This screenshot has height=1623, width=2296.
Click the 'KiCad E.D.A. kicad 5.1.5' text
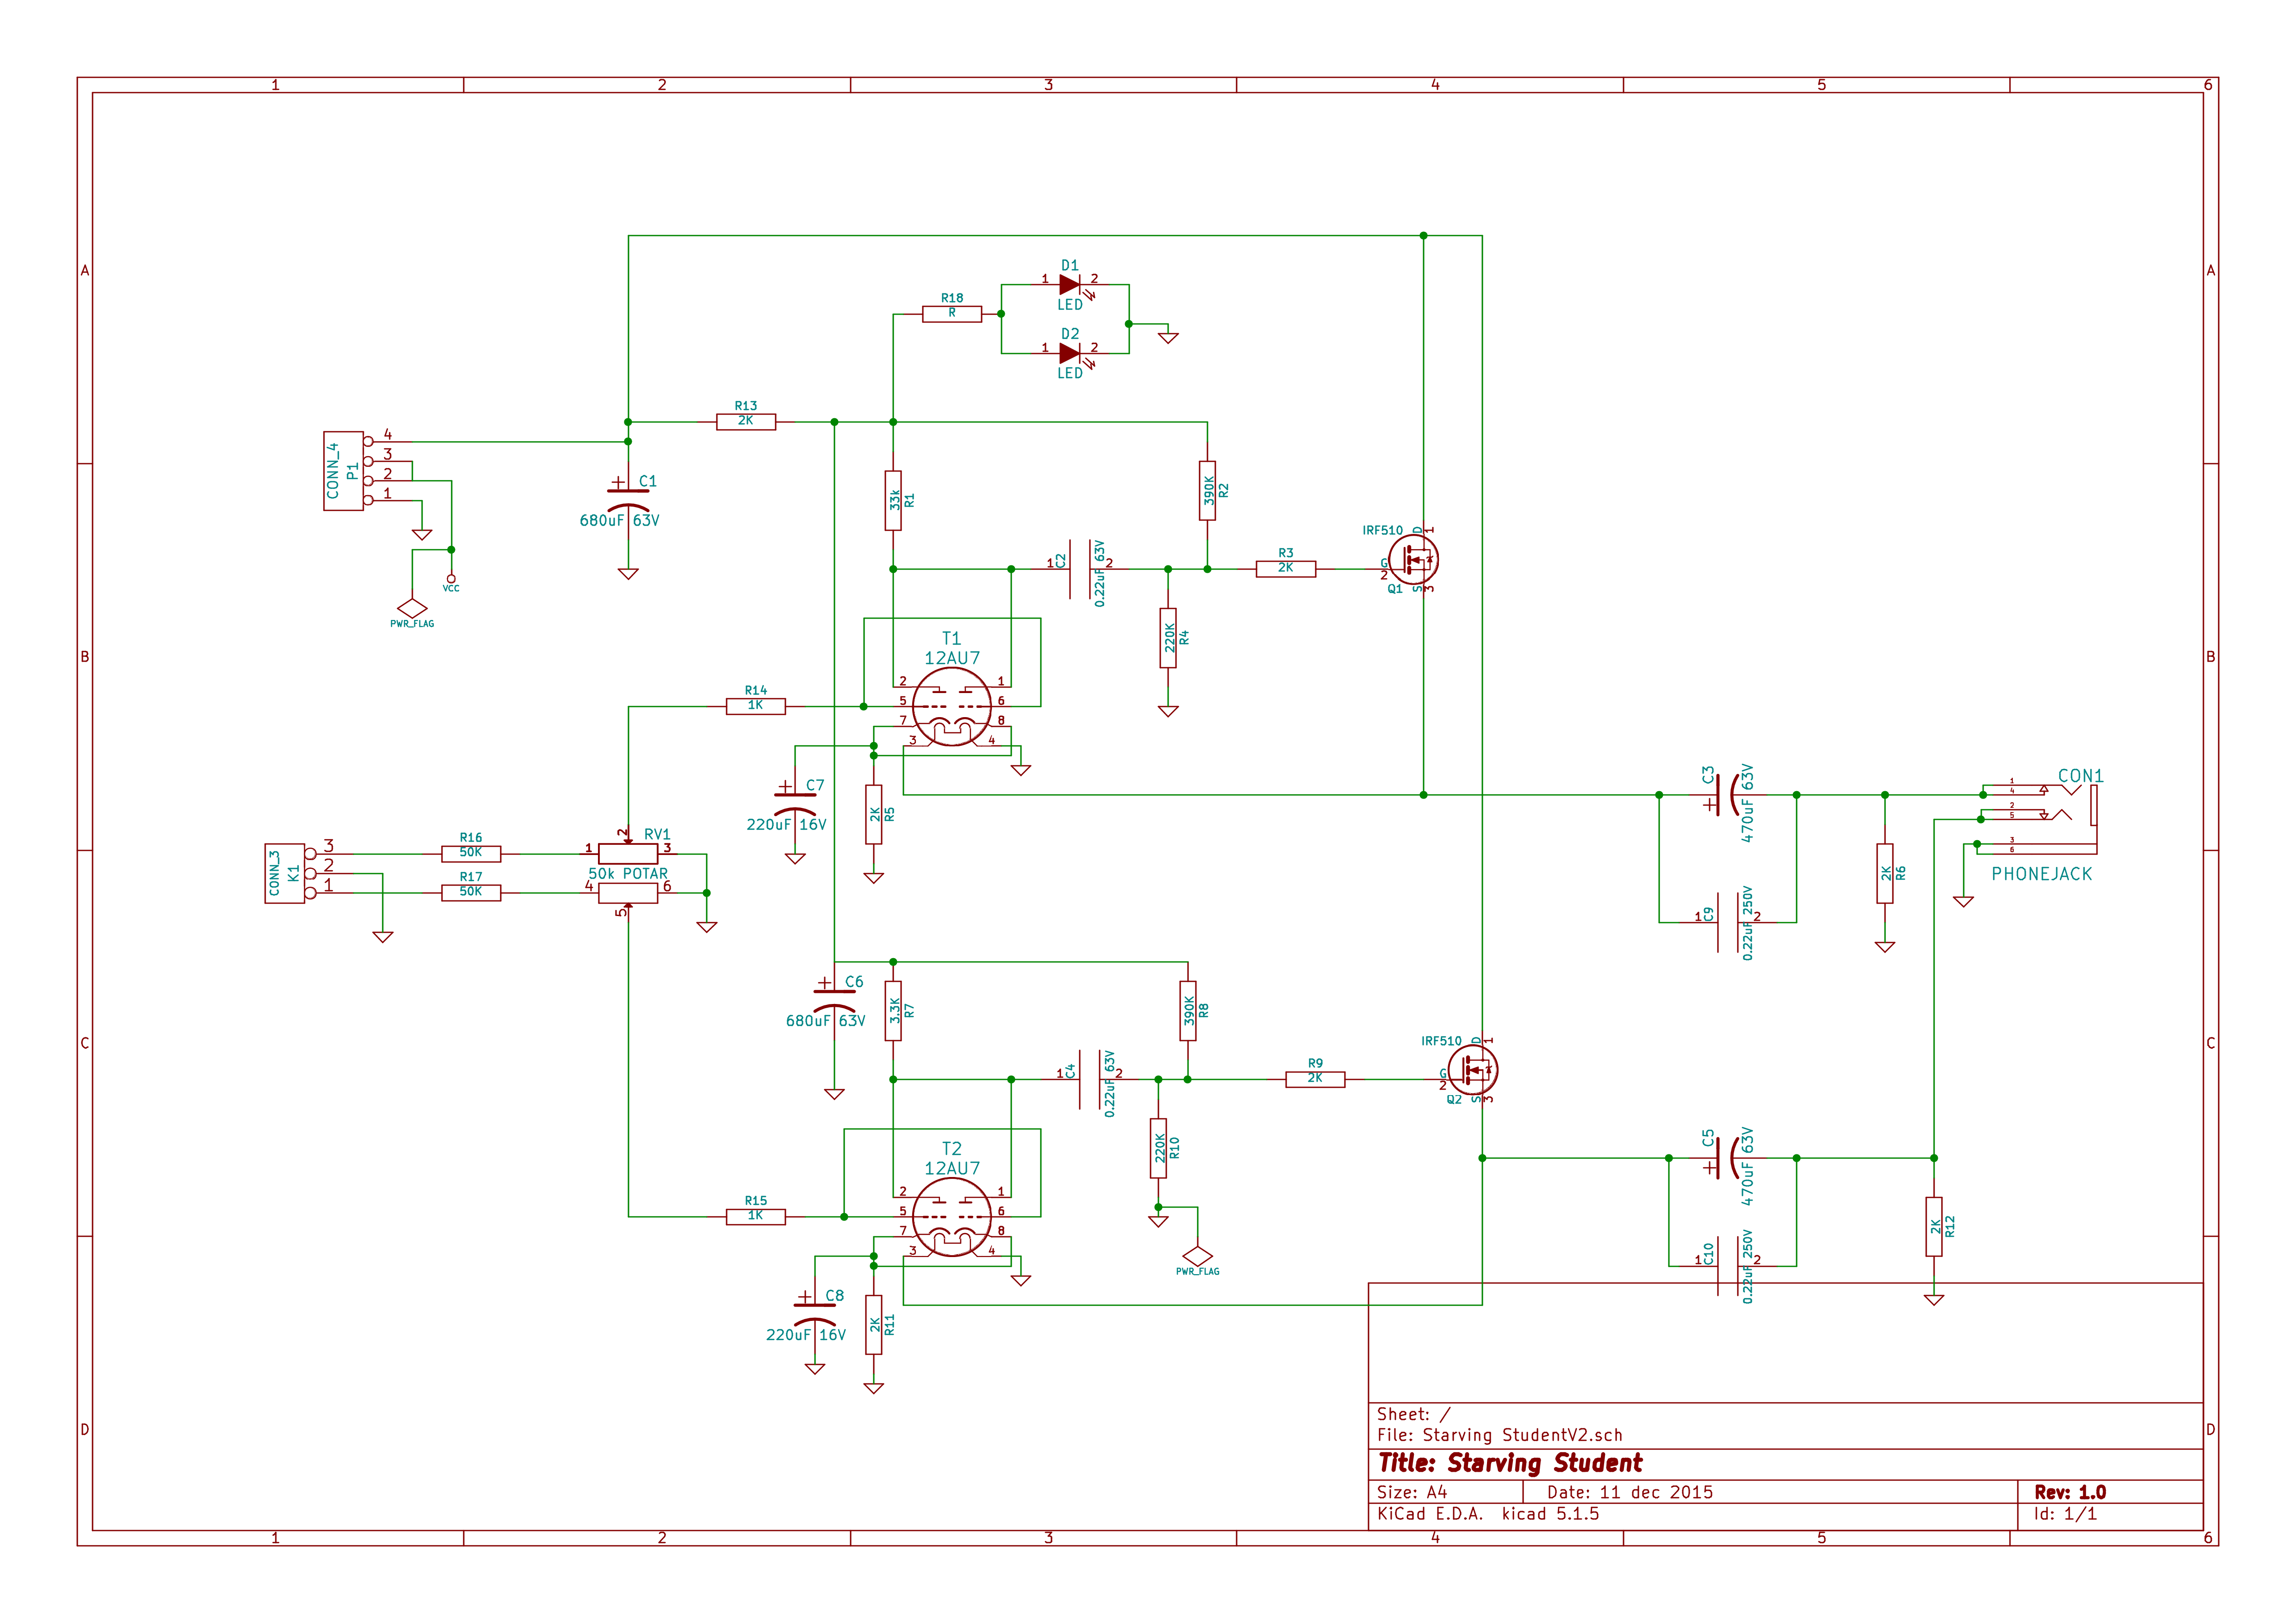pos(1488,1515)
